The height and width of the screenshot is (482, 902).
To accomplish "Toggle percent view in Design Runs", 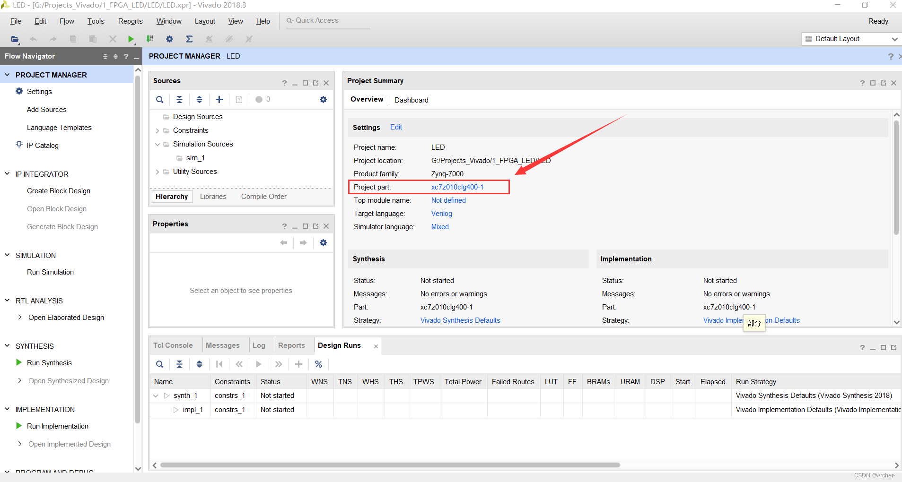I will pyautogui.click(x=318, y=364).
